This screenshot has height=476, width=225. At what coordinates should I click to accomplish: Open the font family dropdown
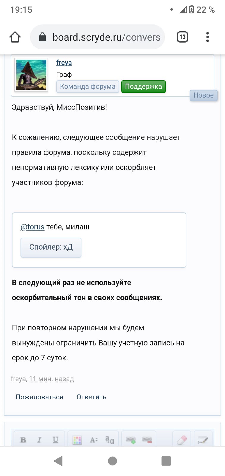click(x=110, y=440)
